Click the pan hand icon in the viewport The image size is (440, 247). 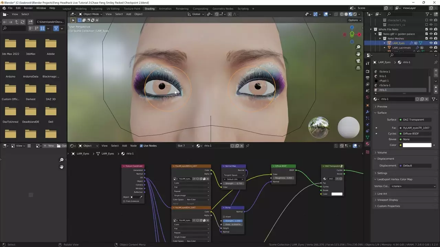[358, 54]
